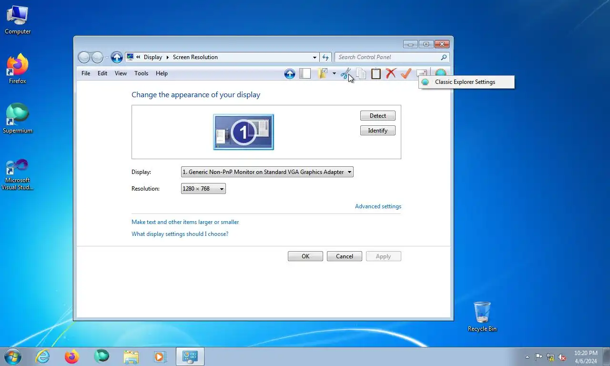
Task: Click the Windows Start orb
Action: point(13,356)
